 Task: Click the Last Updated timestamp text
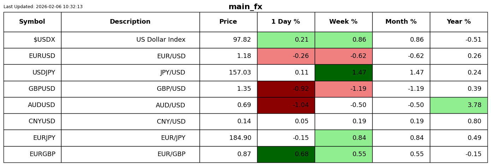[43, 7]
